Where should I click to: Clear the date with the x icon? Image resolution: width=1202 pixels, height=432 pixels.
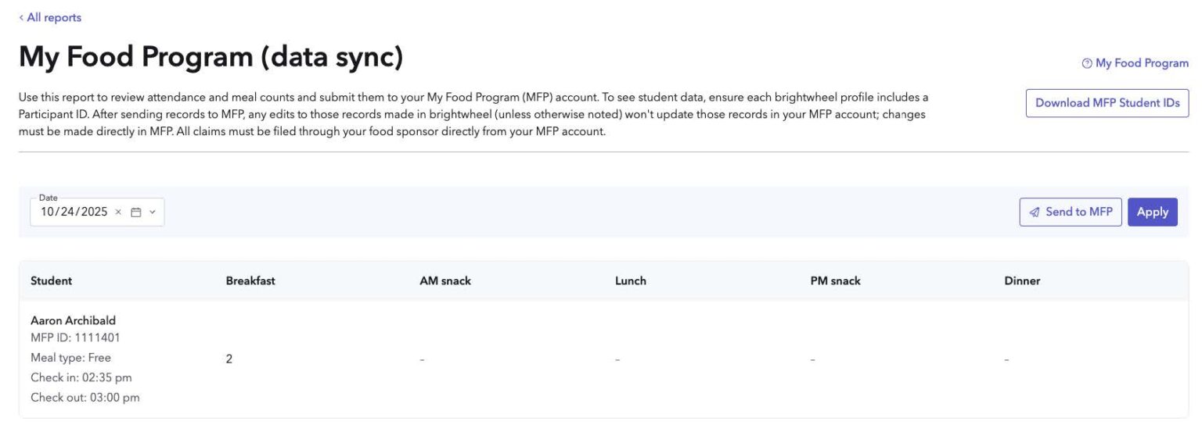(x=118, y=212)
